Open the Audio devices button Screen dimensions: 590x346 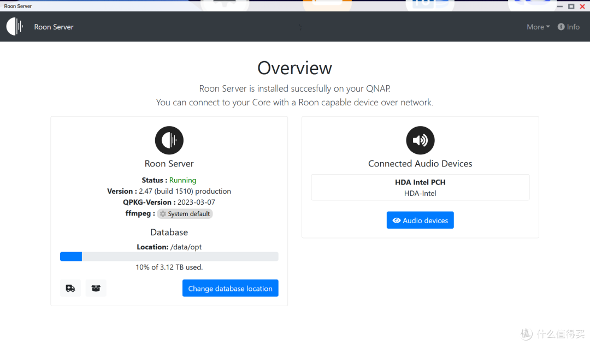point(420,220)
